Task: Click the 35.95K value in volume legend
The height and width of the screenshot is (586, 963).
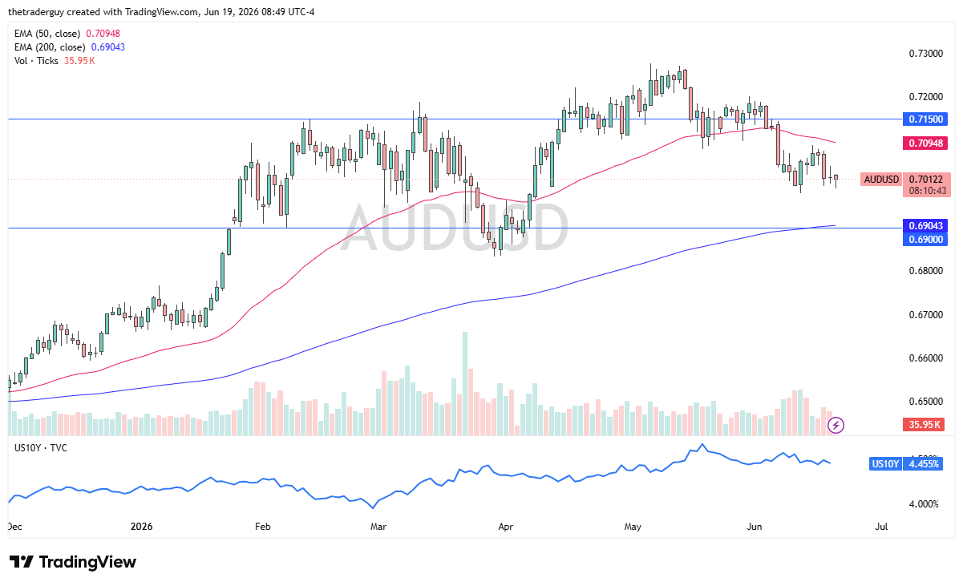Action: pyautogui.click(x=79, y=61)
